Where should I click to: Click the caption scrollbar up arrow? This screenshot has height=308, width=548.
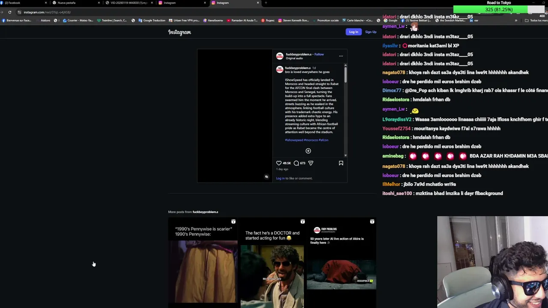(x=345, y=65)
